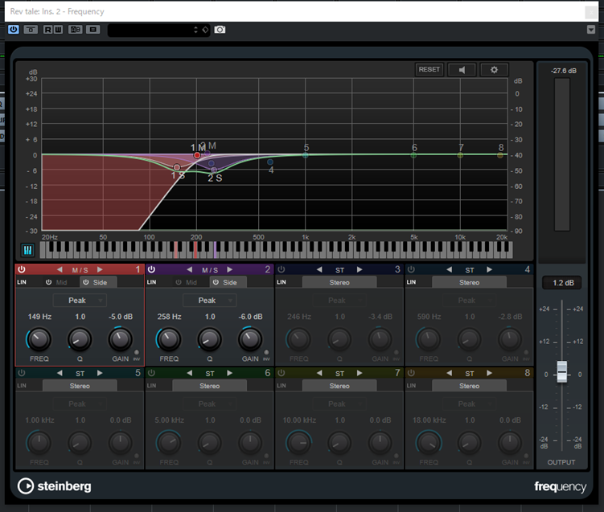Select the Stereo tab in band 4
Viewport: 604px width, 512px height.
pos(469,282)
